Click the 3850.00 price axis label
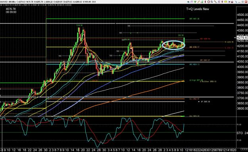The width and height of the screenshot is (248, 152). click(x=242, y=83)
